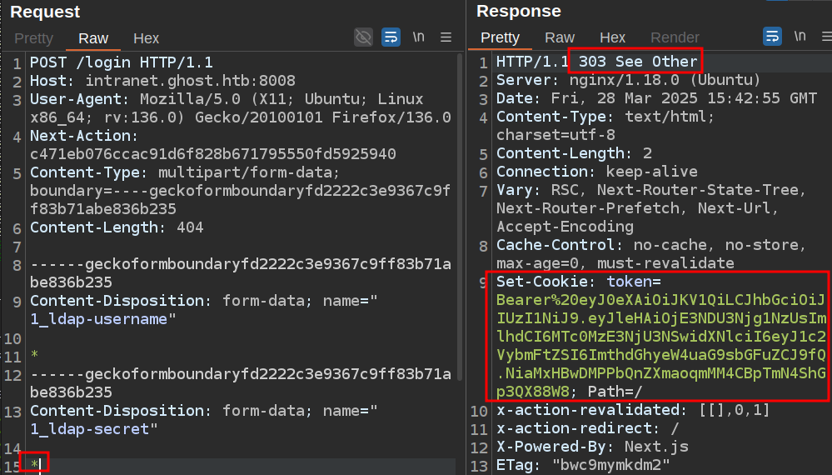Show newline characters in Response panel

(x=800, y=37)
